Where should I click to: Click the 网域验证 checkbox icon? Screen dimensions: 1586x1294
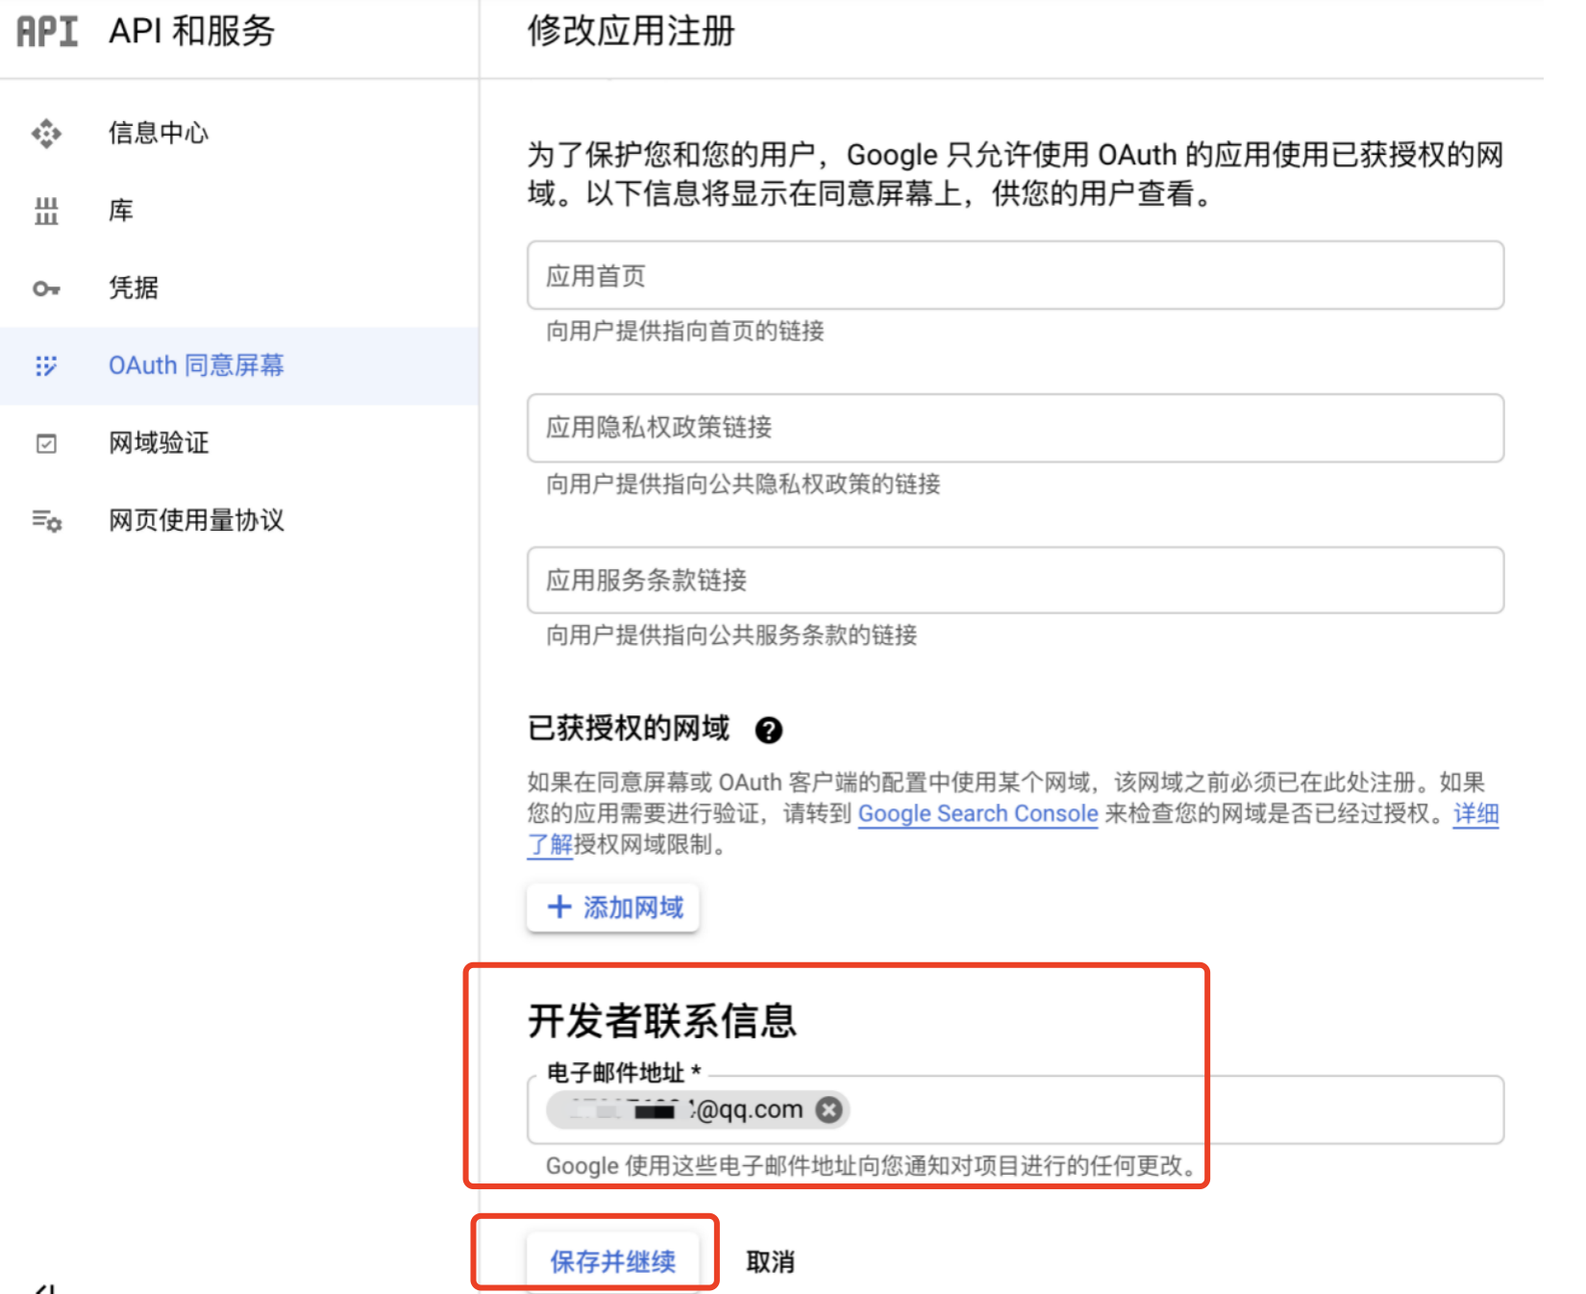[45, 443]
